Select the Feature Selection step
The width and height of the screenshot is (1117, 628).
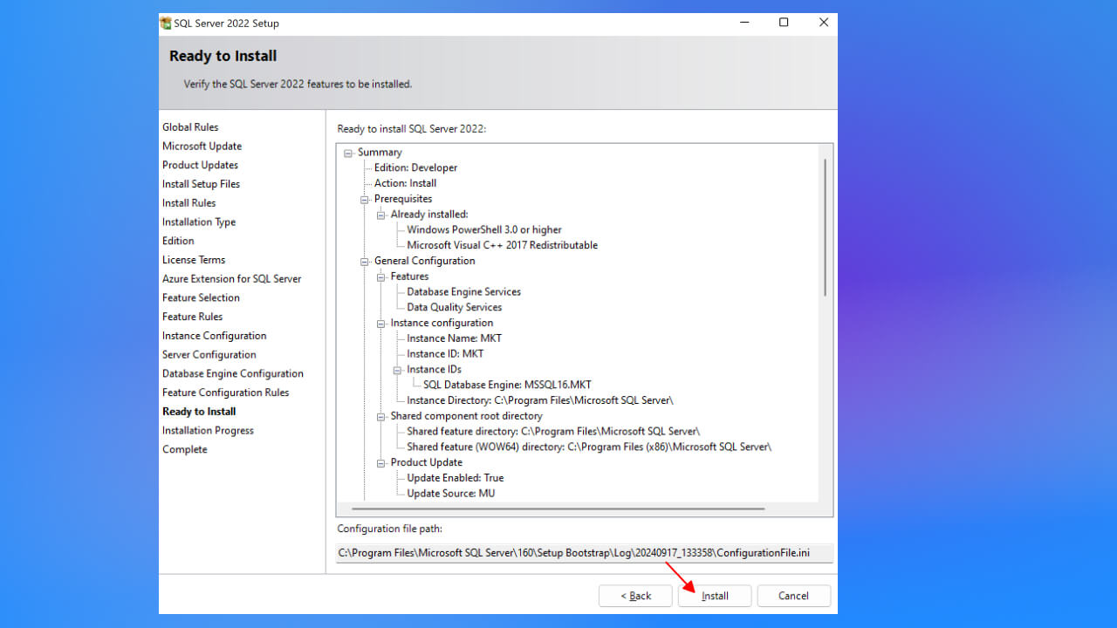tap(201, 298)
